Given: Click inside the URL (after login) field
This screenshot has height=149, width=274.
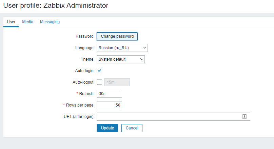Looking at the screenshot, I should pos(169,117).
